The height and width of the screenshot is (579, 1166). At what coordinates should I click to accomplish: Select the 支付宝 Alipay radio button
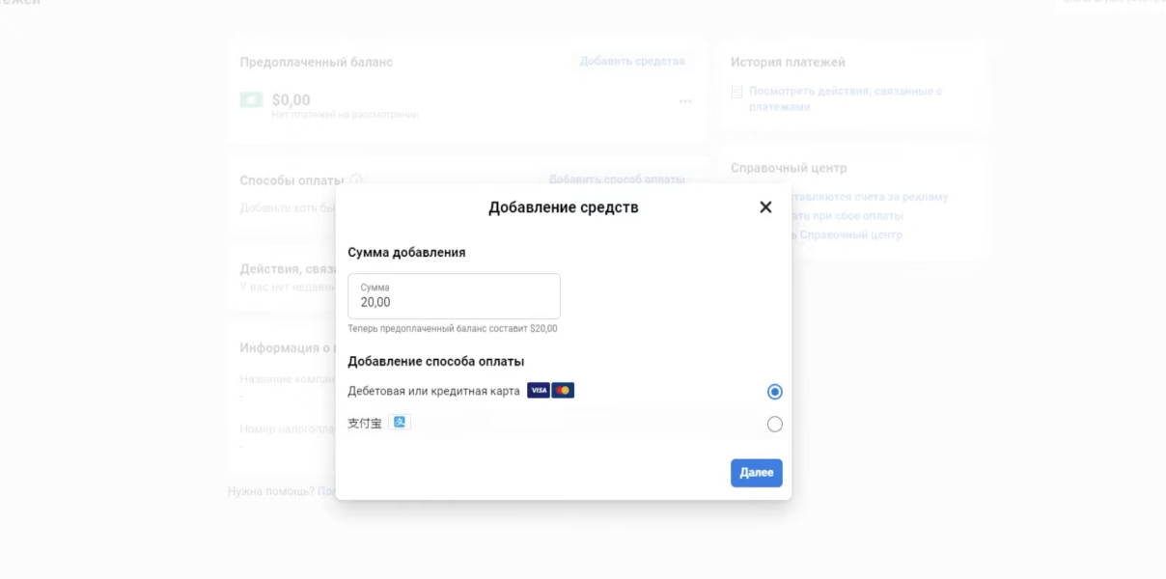pyautogui.click(x=774, y=424)
